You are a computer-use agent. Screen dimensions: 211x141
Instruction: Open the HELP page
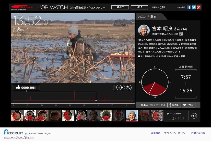pos(139,7)
